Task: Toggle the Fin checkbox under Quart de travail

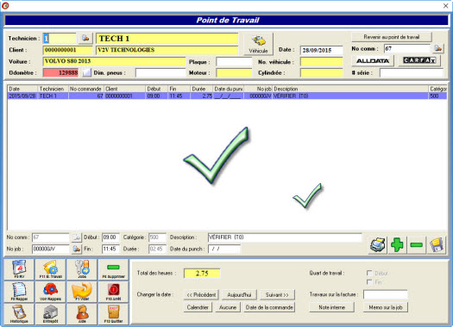Action: click(369, 282)
